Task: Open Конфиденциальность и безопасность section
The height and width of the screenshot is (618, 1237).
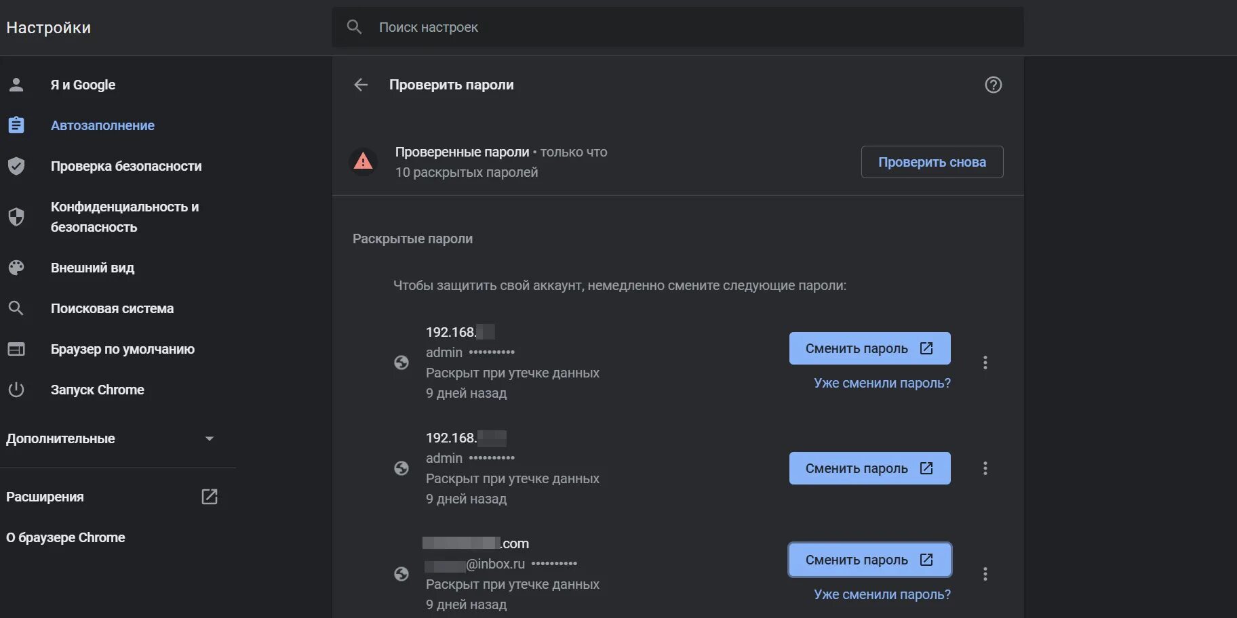Action: [125, 217]
